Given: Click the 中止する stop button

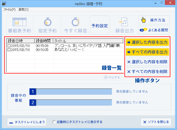Looking at the screenshot, I should (x=112, y=77).
